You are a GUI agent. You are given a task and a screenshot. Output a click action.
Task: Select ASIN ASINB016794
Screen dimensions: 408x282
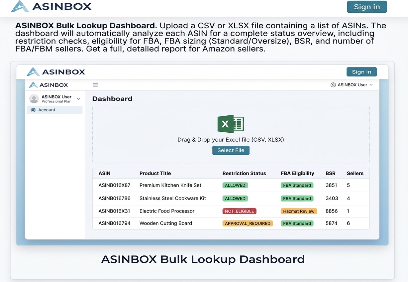(114, 223)
